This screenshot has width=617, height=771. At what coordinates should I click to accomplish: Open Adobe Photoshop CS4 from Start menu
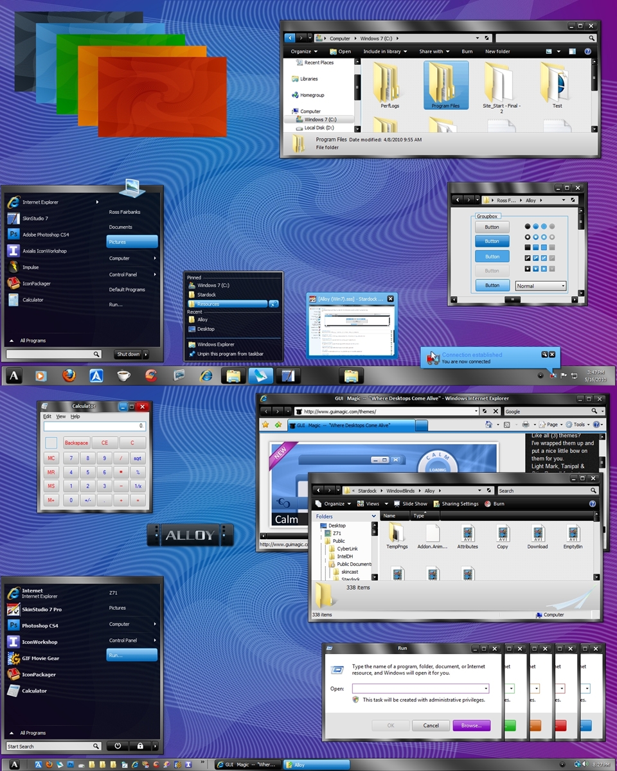[45, 235]
